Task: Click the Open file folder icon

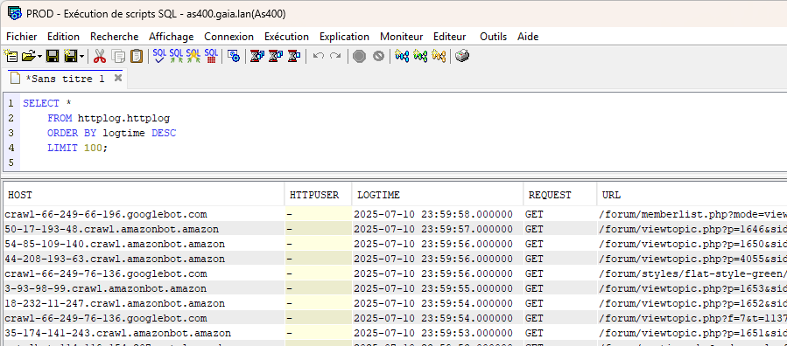Action: point(29,56)
